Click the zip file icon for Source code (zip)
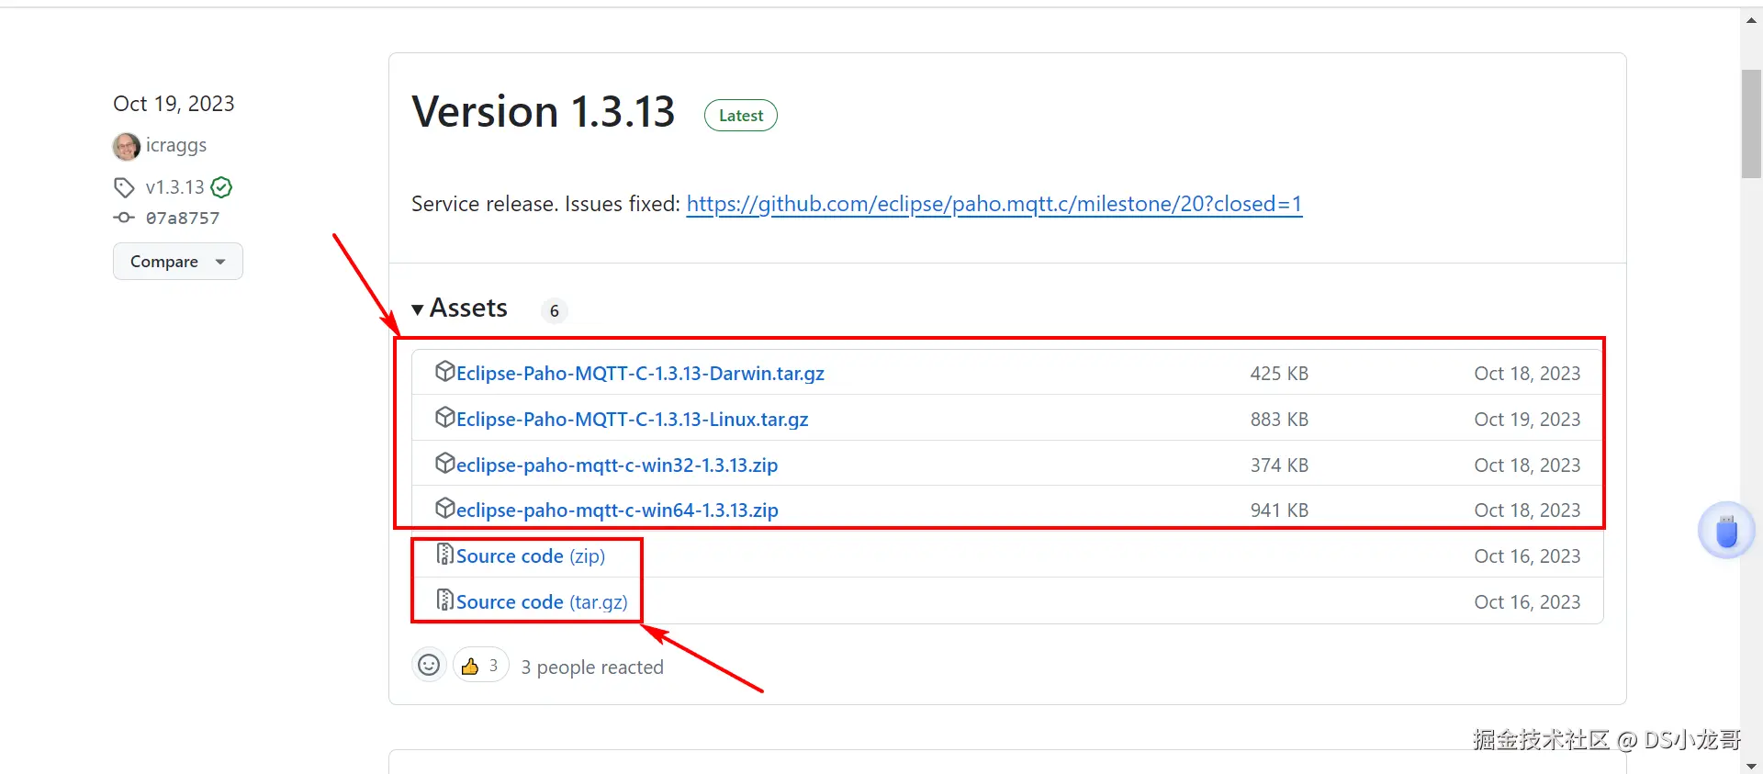The width and height of the screenshot is (1763, 774). (x=444, y=554)
